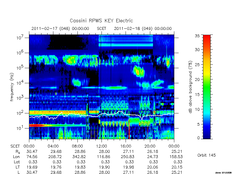Click the color bar label 10
Screen dimensions: 232x174
(197, 109)
